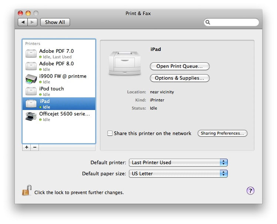
Task: Close the Print & Fax window
Action: click(20, 13)
